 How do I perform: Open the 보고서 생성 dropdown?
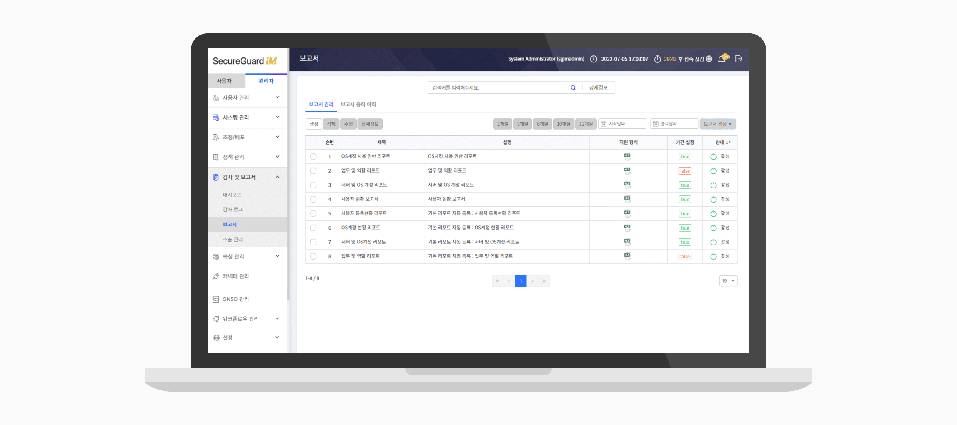(717, 124)
